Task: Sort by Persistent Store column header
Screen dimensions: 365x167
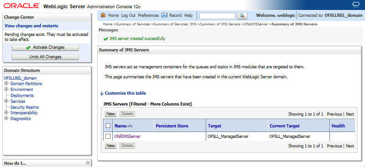Action: (x=172, y=126)
